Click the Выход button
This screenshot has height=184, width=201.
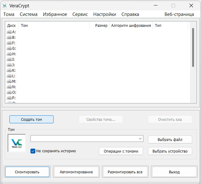point(174,172)
